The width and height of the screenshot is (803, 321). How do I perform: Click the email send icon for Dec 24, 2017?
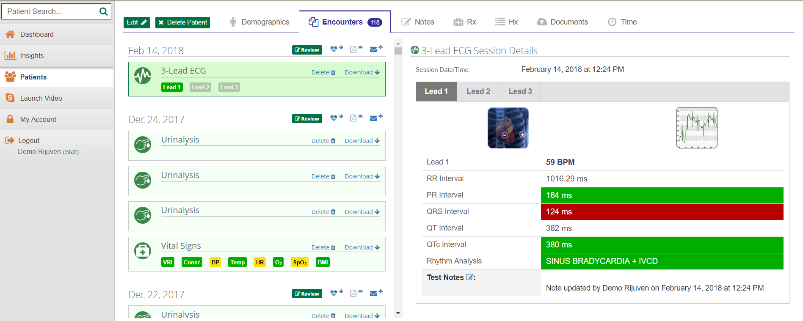coord(376,118)
